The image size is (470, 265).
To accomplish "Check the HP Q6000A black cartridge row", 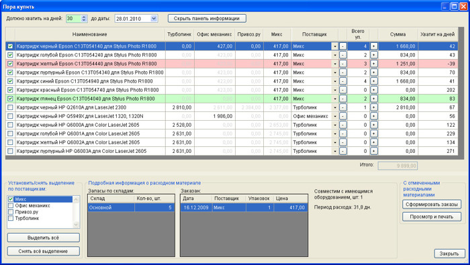I will coord(11,125).
